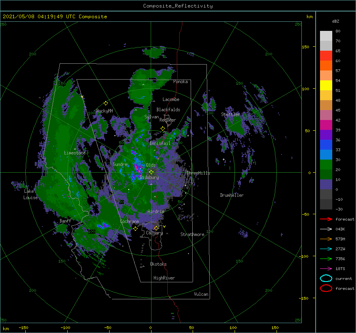Click the yellow diamond marker below Cochrane

(x=135, y=229)
